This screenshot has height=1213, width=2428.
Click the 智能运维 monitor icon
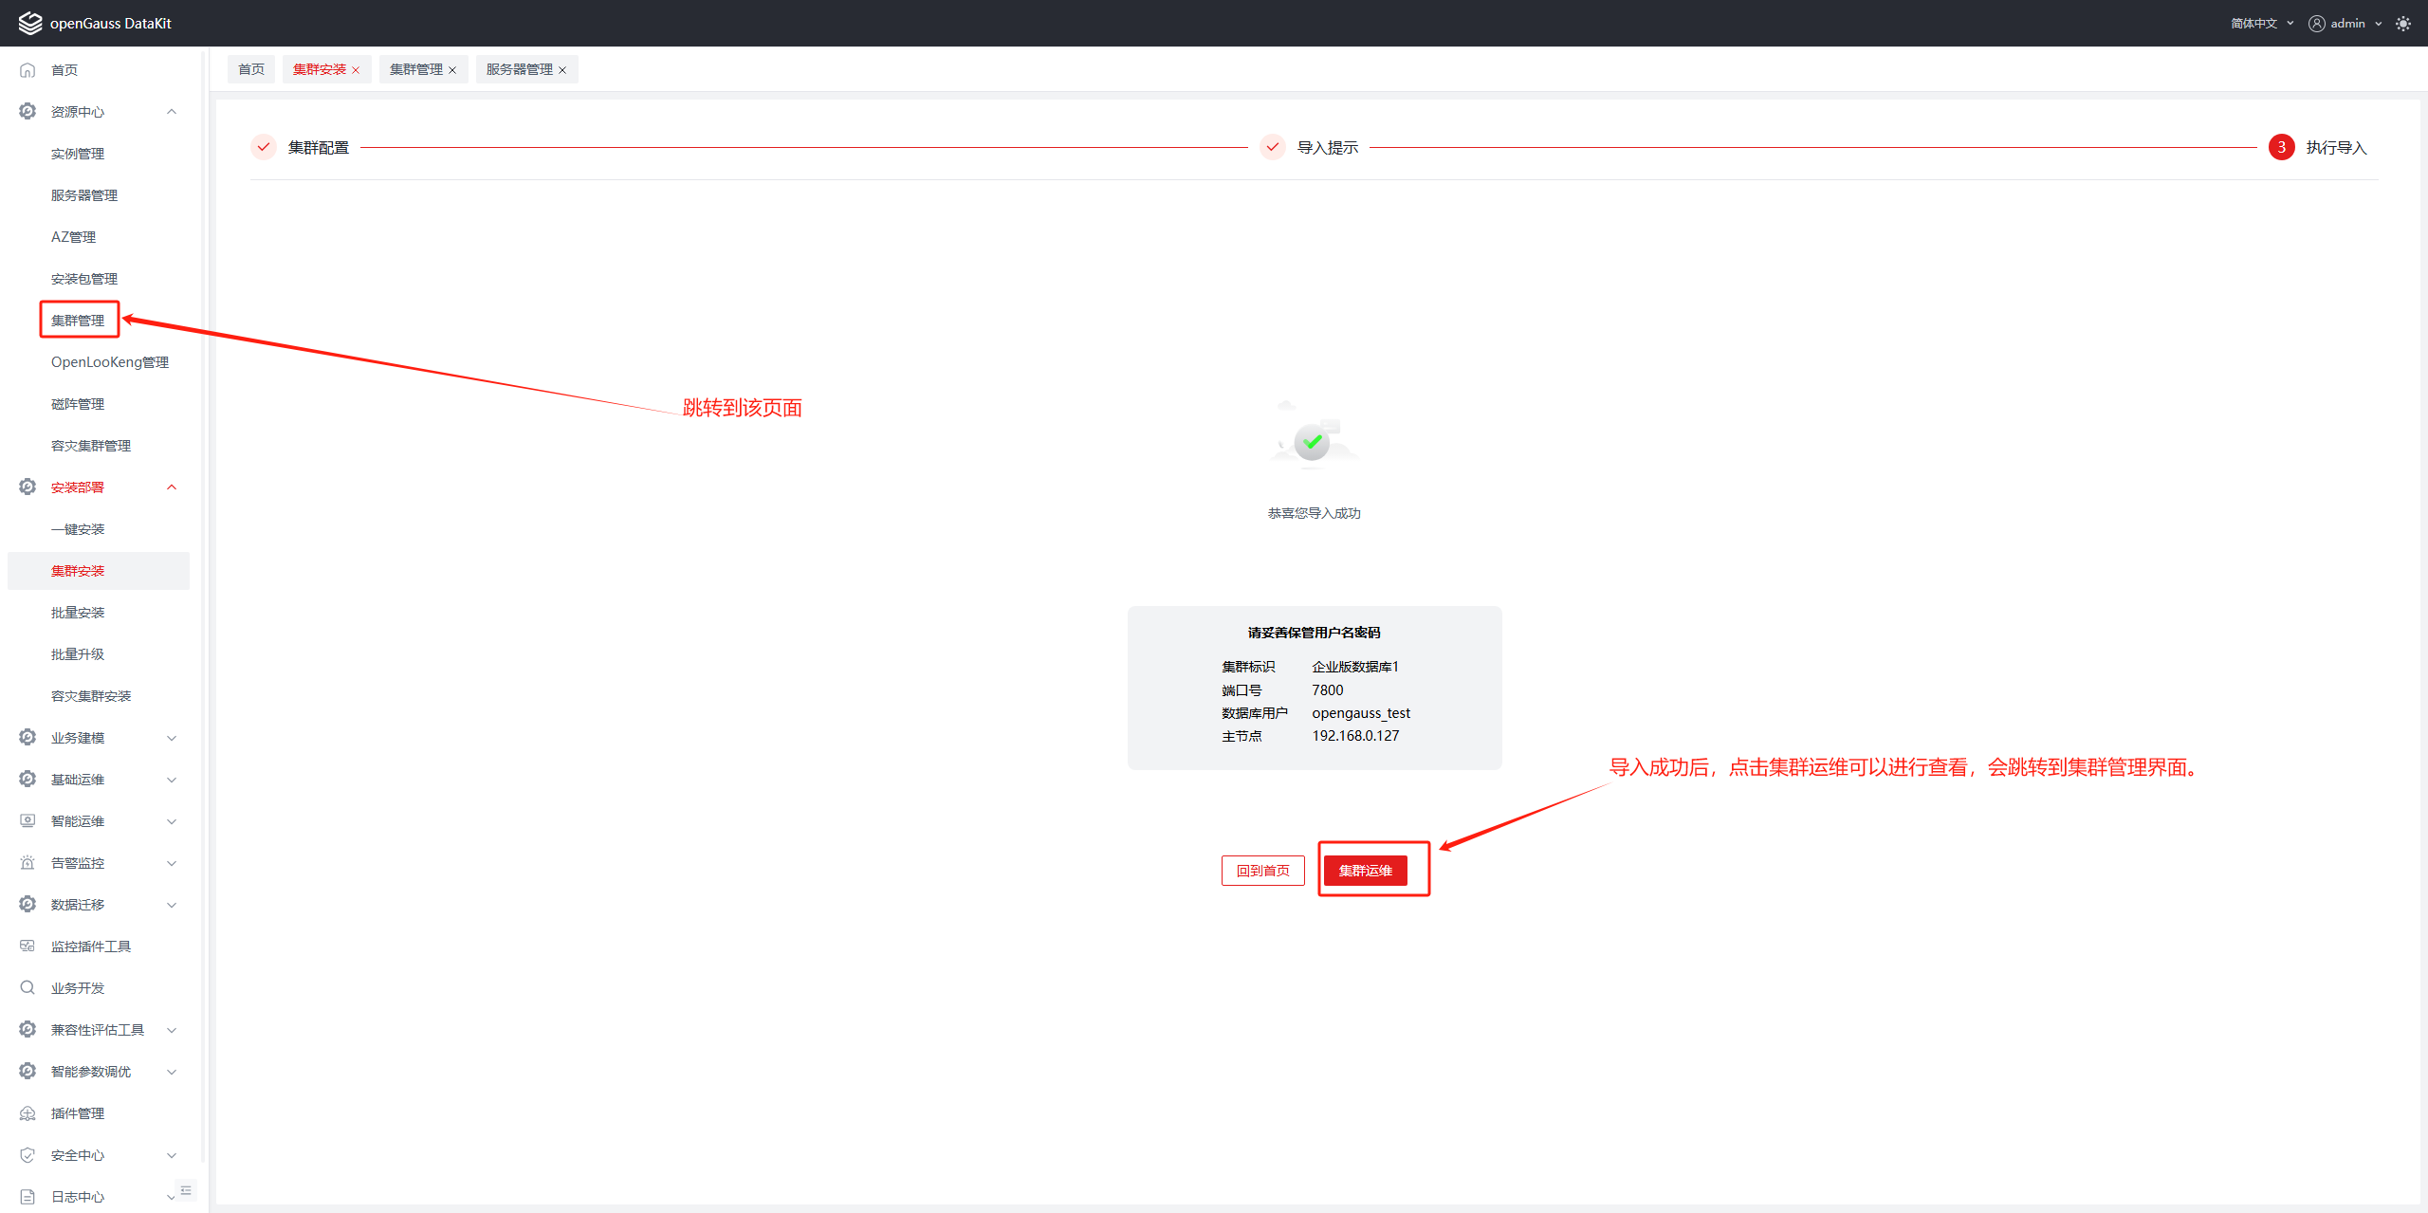point(28,821)
